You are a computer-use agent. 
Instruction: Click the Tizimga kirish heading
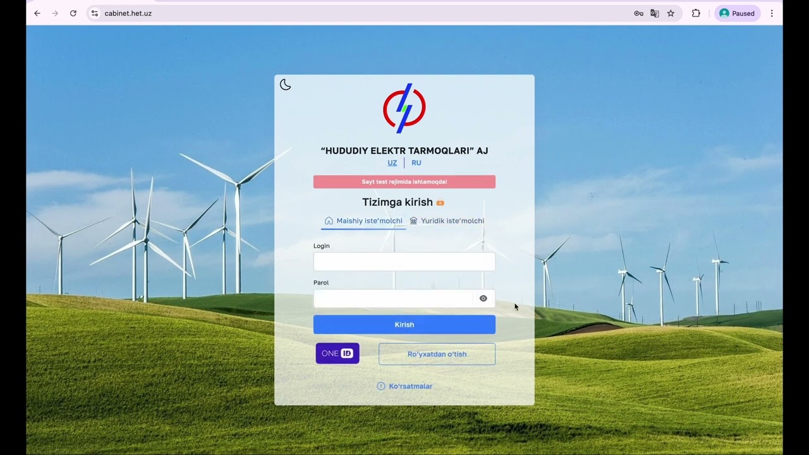pyautogui.click(x=398, y=202)
